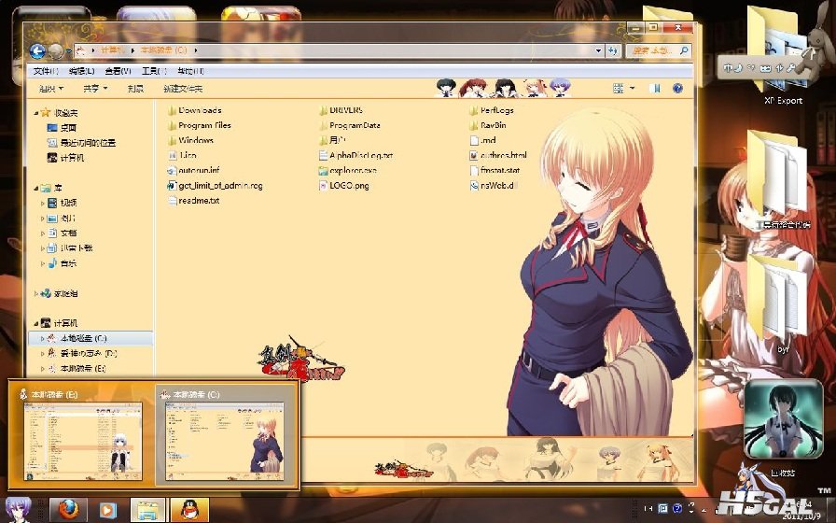Open the more view options arrow
This screenshot has height=523, width=836.
coord(633,88)
